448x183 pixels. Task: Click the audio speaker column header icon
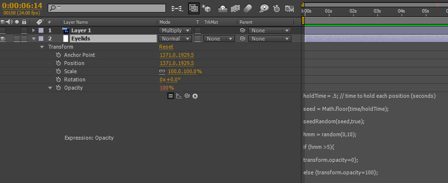(x=10, y=22)
